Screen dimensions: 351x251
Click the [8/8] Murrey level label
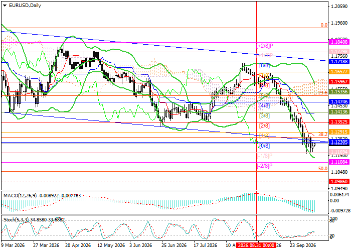[x=264, y=66]
